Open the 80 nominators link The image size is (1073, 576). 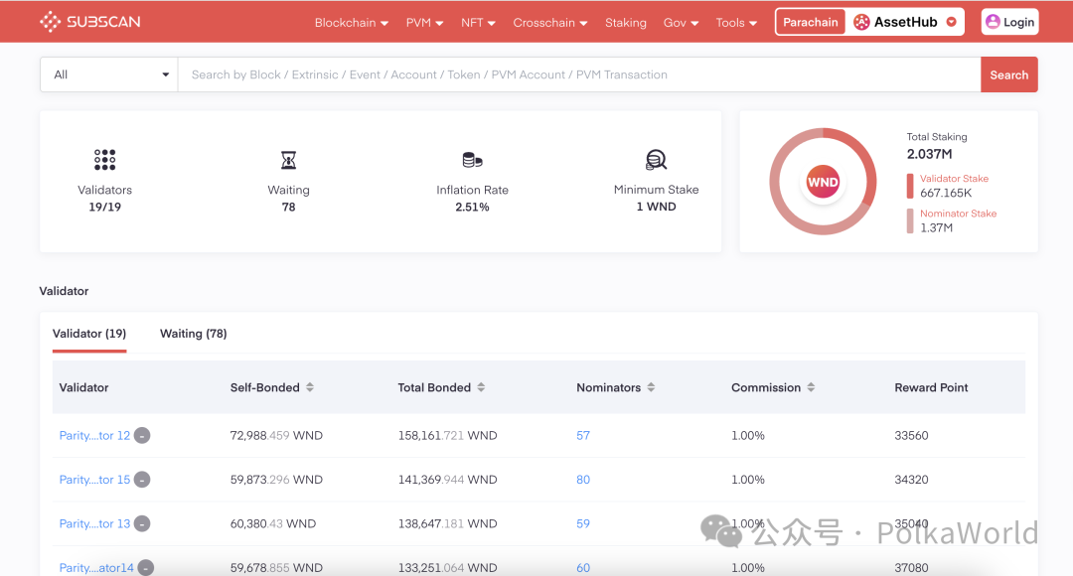(583, 480)
